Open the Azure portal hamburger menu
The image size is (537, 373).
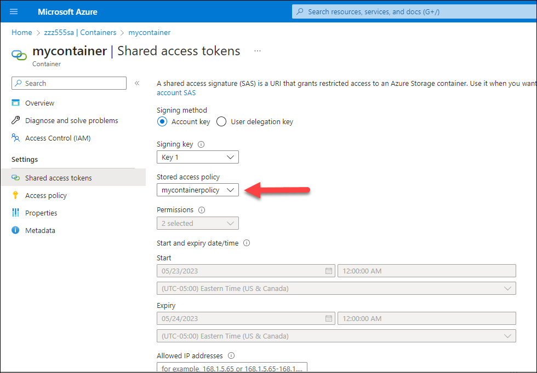[13, 11]
